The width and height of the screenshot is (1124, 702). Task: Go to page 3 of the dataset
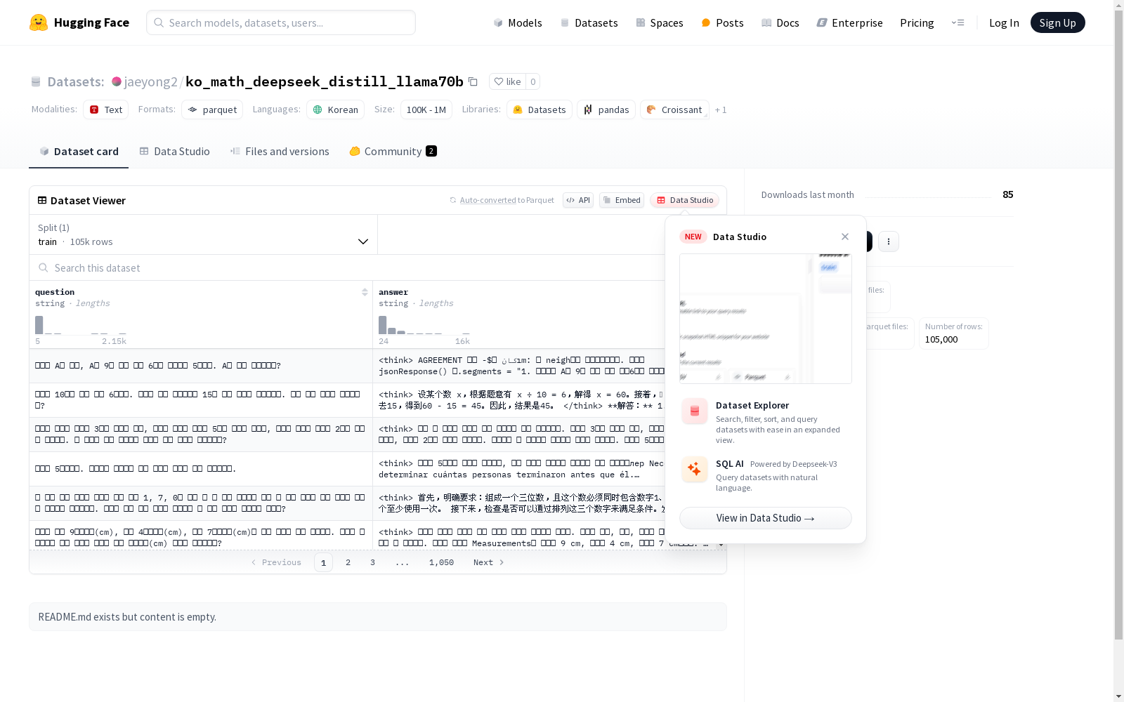[x=372, y=562]
